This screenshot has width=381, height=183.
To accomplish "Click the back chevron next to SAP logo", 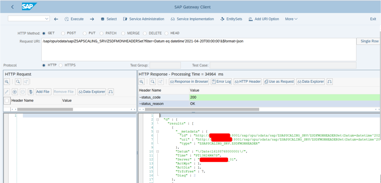I will 13,7.
